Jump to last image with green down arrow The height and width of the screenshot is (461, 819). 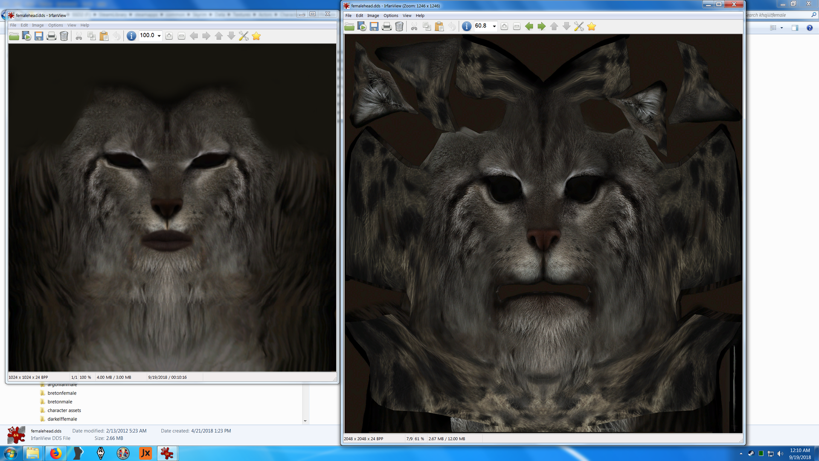click(x=566, y=26)
